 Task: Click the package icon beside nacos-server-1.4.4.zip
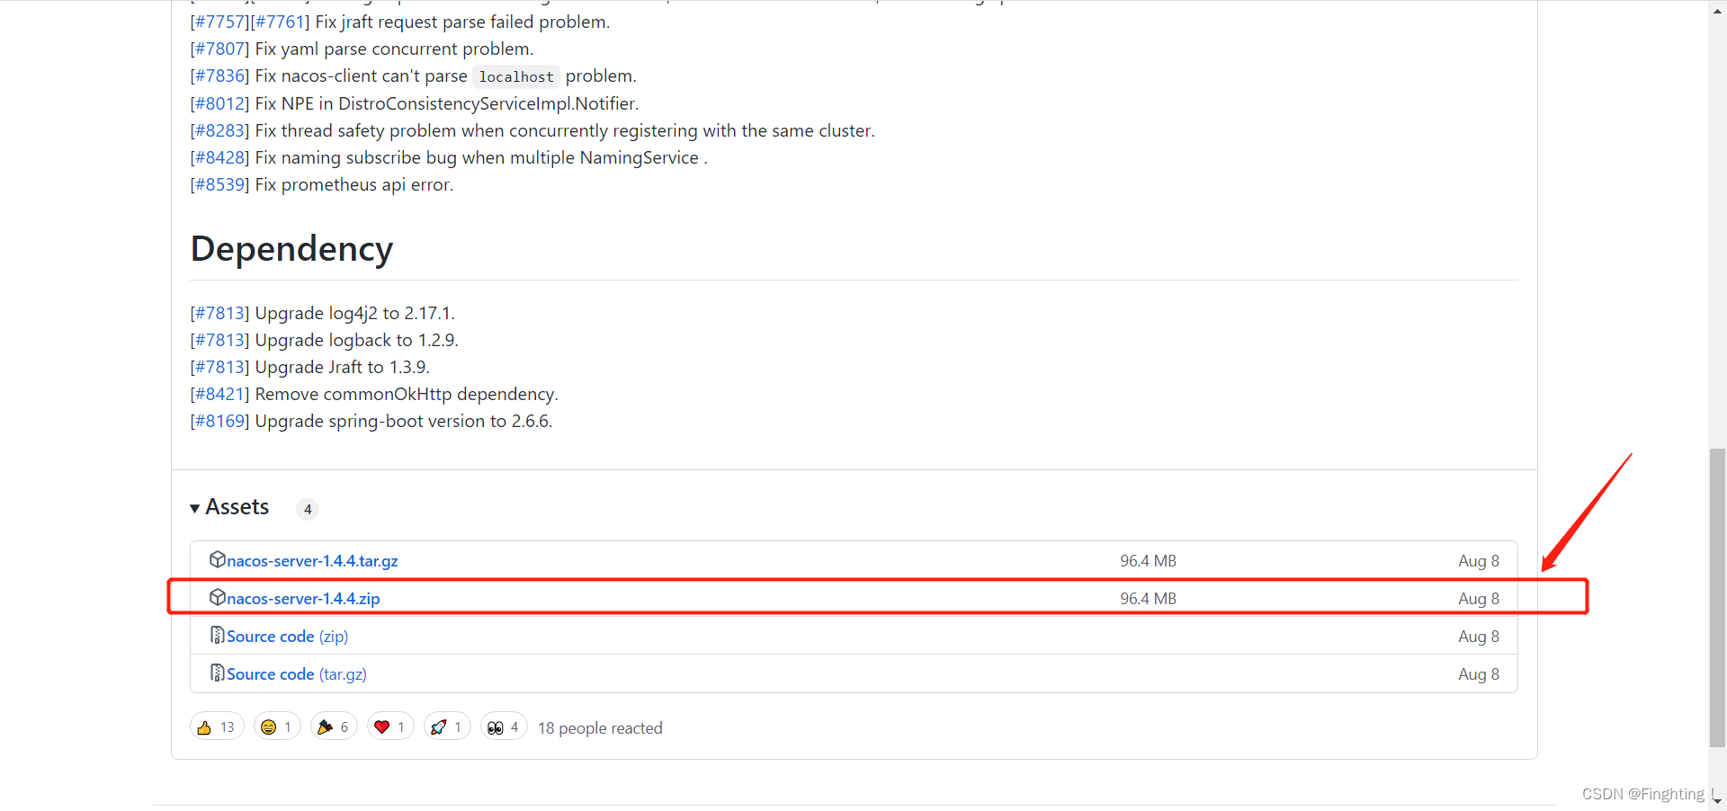click(217, 597)
